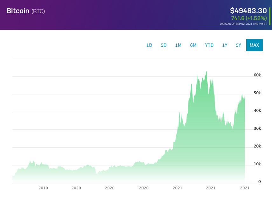Choose the 6M chart range
The height and width of the screenshot is (198, 272).
point(193,45)
